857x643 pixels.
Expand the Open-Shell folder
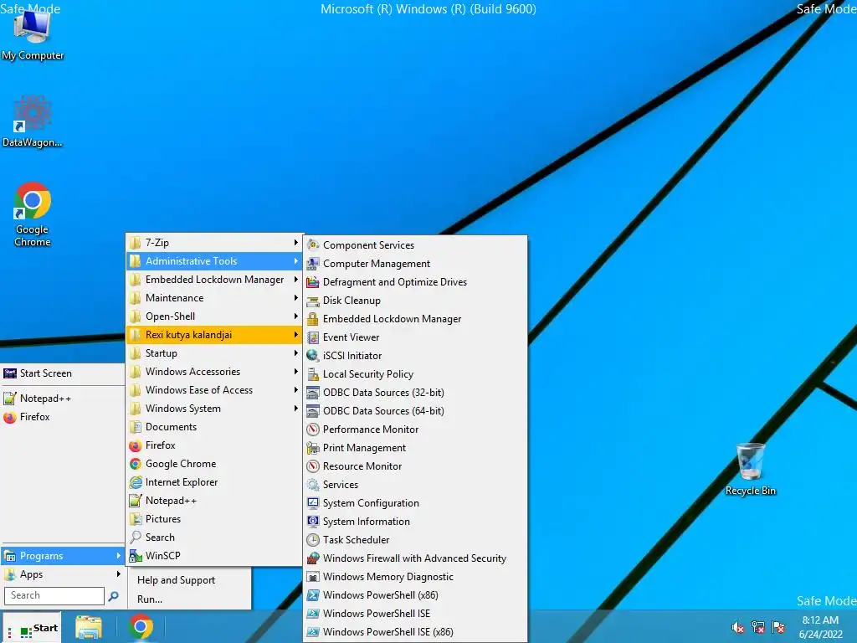tap(214, 316)
